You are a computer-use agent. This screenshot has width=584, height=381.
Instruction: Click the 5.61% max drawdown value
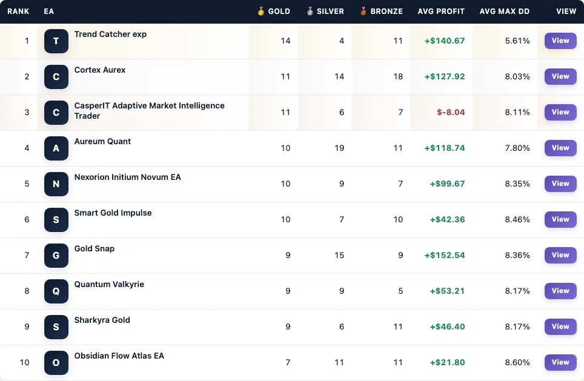click(517, 41)
